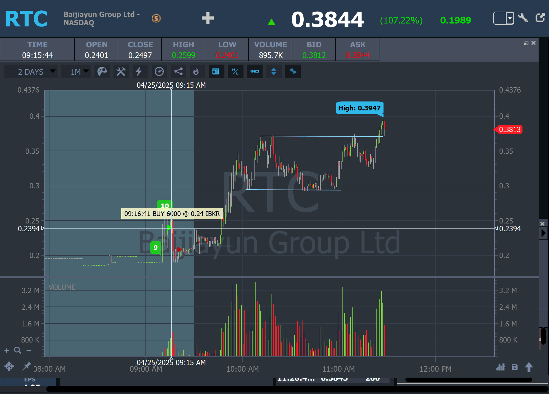Click the bar chart icon at bottom right
Image resolution: width=549 pixels, height=394 pixels.
coord(500,367)
